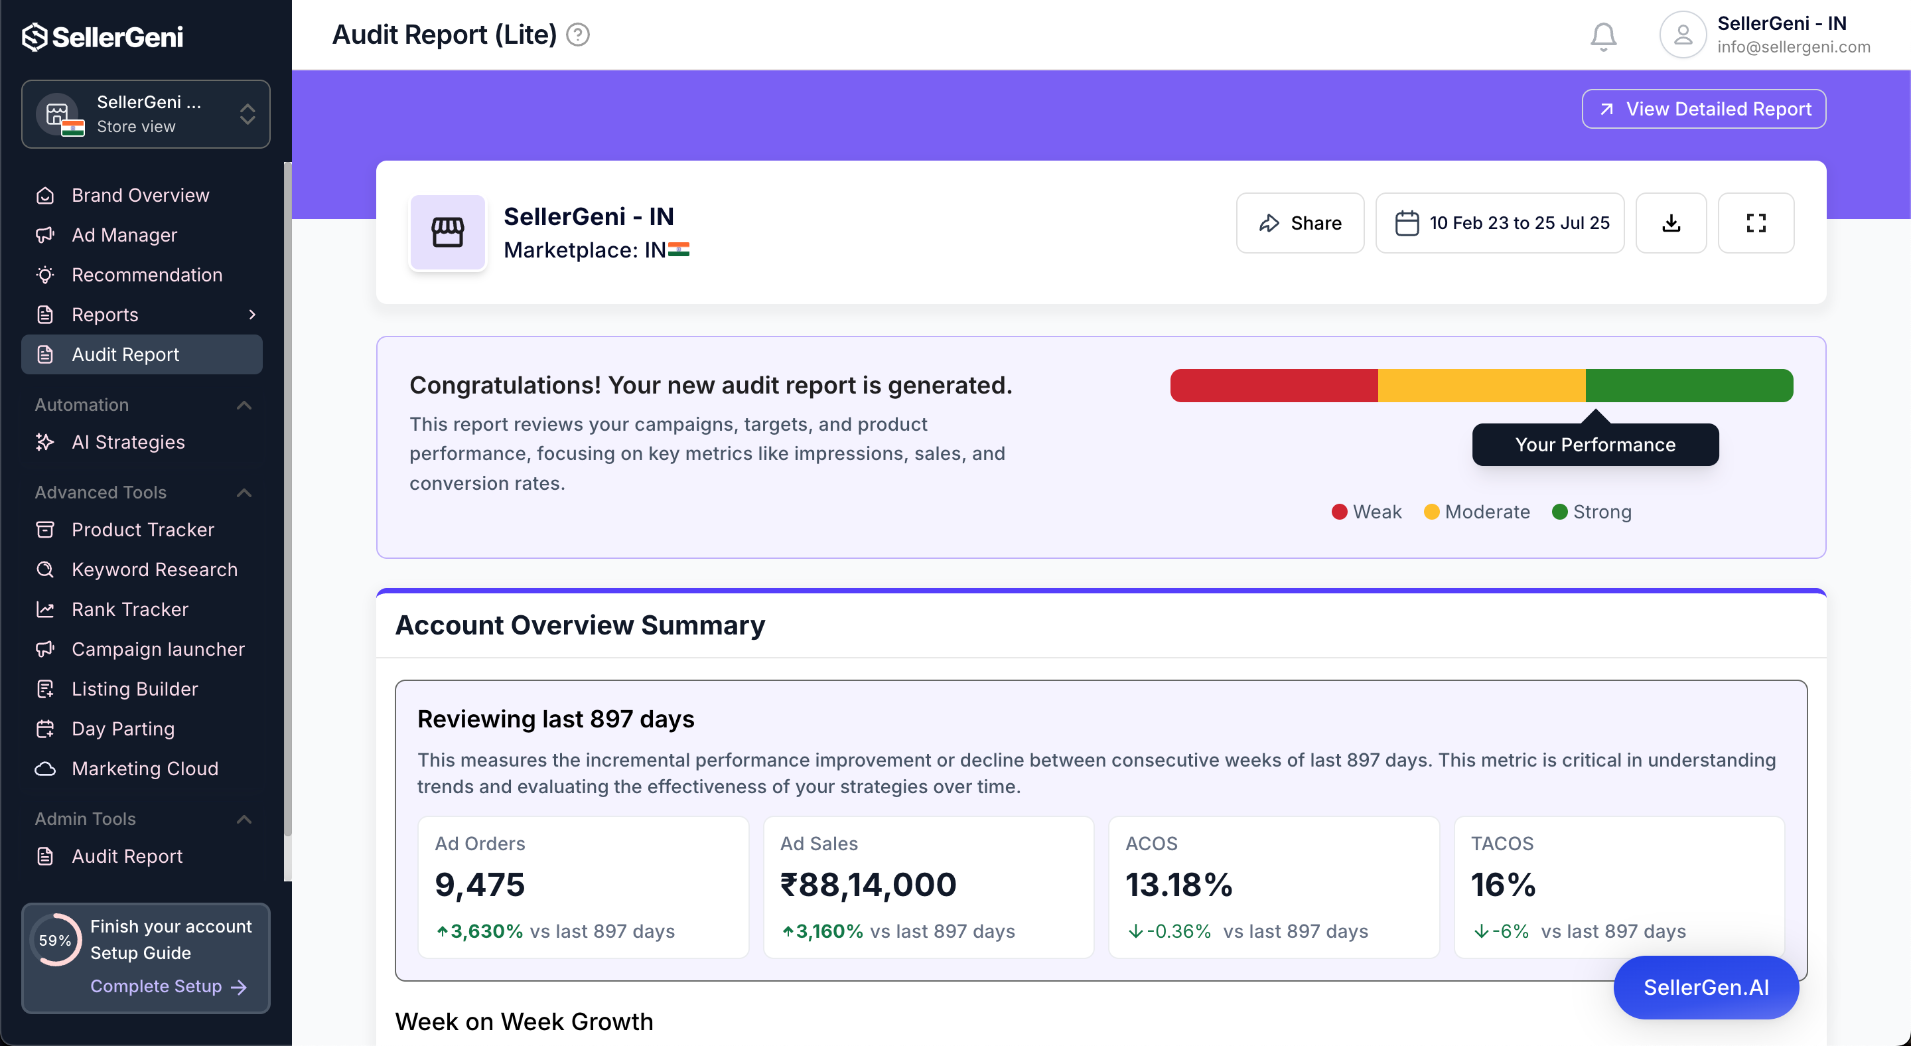Click the SellerGeni logo
The height and width of the screenshot is (1046, 1911).
point(102,37)
